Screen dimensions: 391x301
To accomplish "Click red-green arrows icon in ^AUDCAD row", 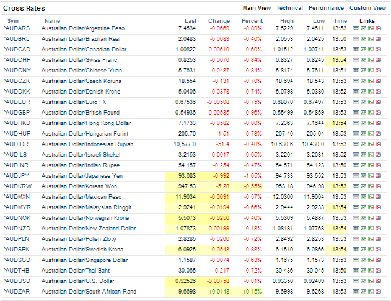I will click(x=371, y=49).
